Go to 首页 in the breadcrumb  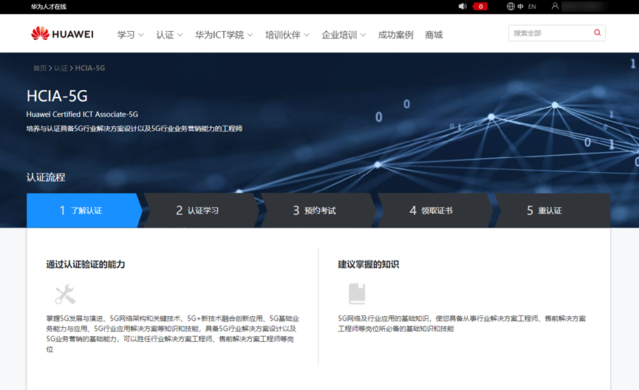point(40,68)
